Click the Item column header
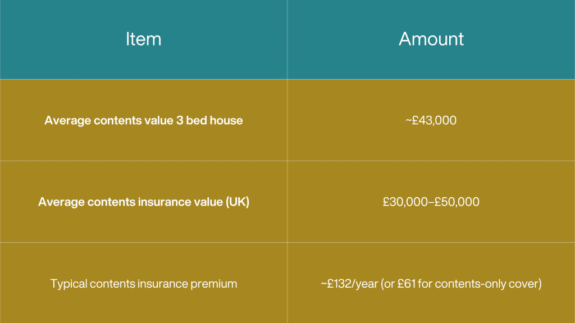This screenshot has width=575, height=323. [x=143, y=39]
